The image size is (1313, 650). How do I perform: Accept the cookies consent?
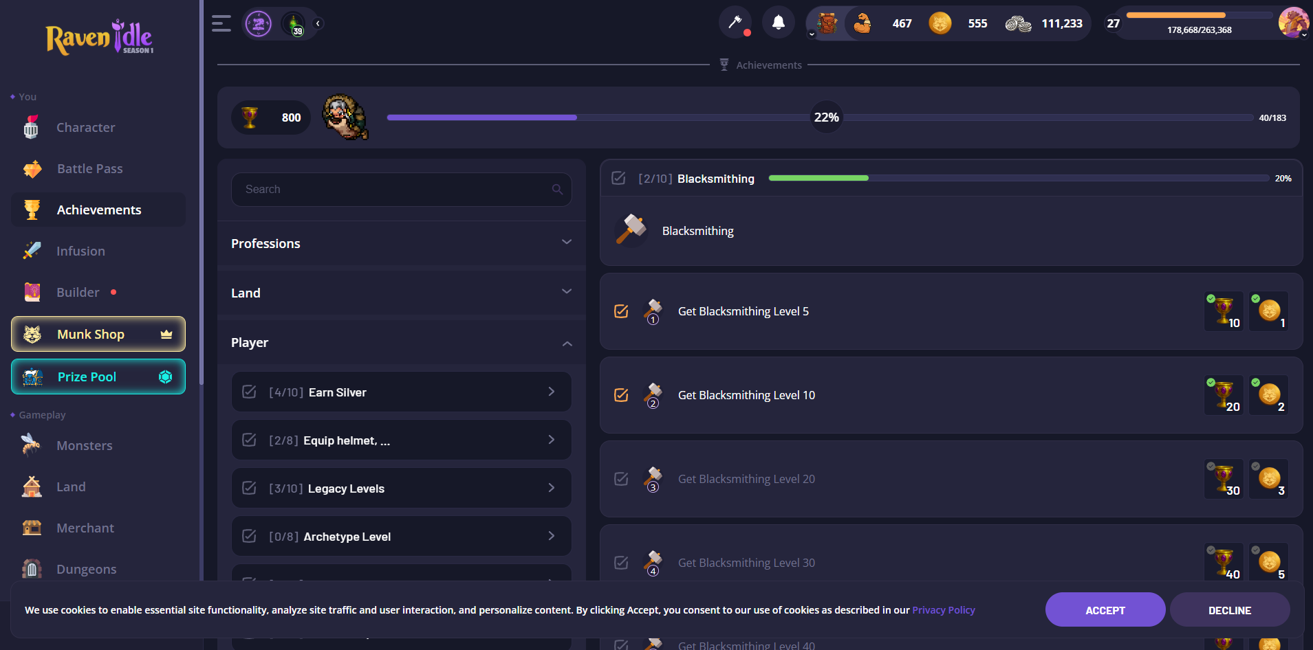(x=1105, y=610)
